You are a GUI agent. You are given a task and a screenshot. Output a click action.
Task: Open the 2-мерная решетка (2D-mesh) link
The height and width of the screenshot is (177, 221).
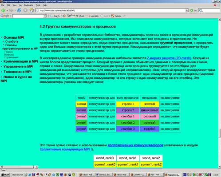[x=169, y=58]
